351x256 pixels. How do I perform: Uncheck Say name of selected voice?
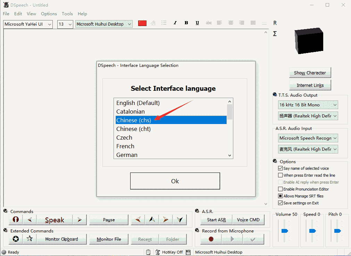pyautogui.click(x=281, y=168)
